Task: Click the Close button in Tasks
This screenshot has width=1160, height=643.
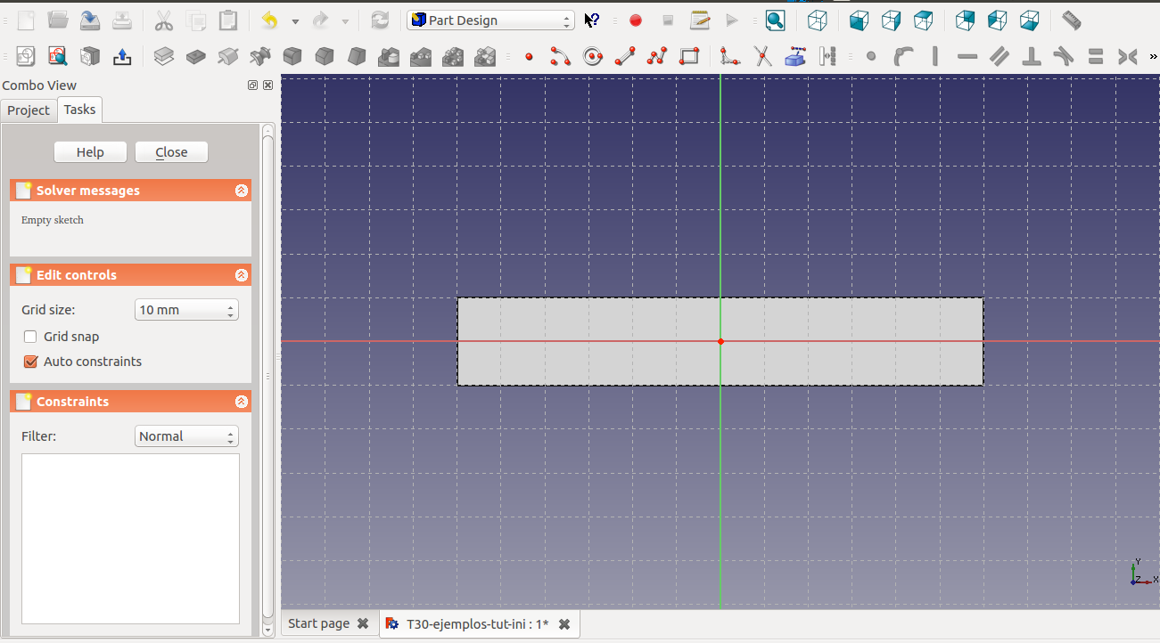Action: pos(171,152)
